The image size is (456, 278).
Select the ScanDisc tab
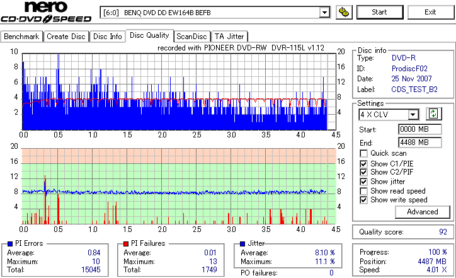(191, 37)
